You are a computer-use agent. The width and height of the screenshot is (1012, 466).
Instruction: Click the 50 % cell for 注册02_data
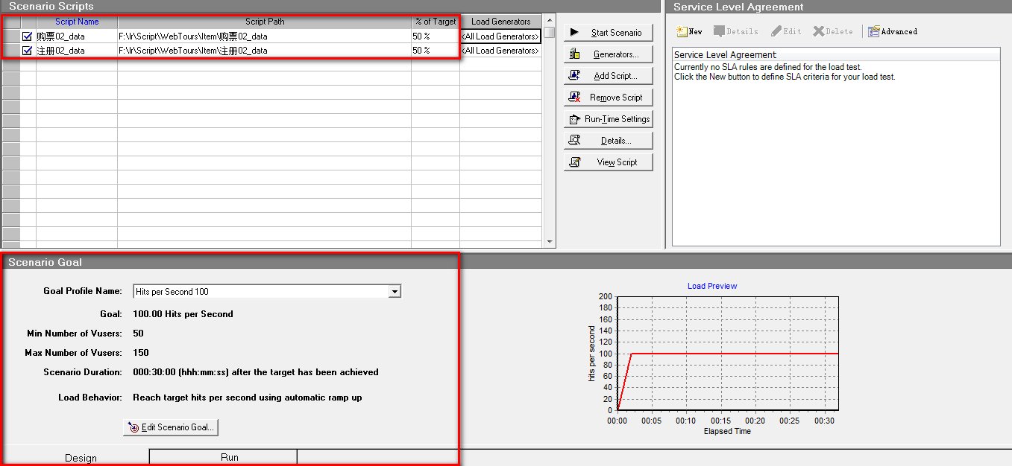click(436, 51)
